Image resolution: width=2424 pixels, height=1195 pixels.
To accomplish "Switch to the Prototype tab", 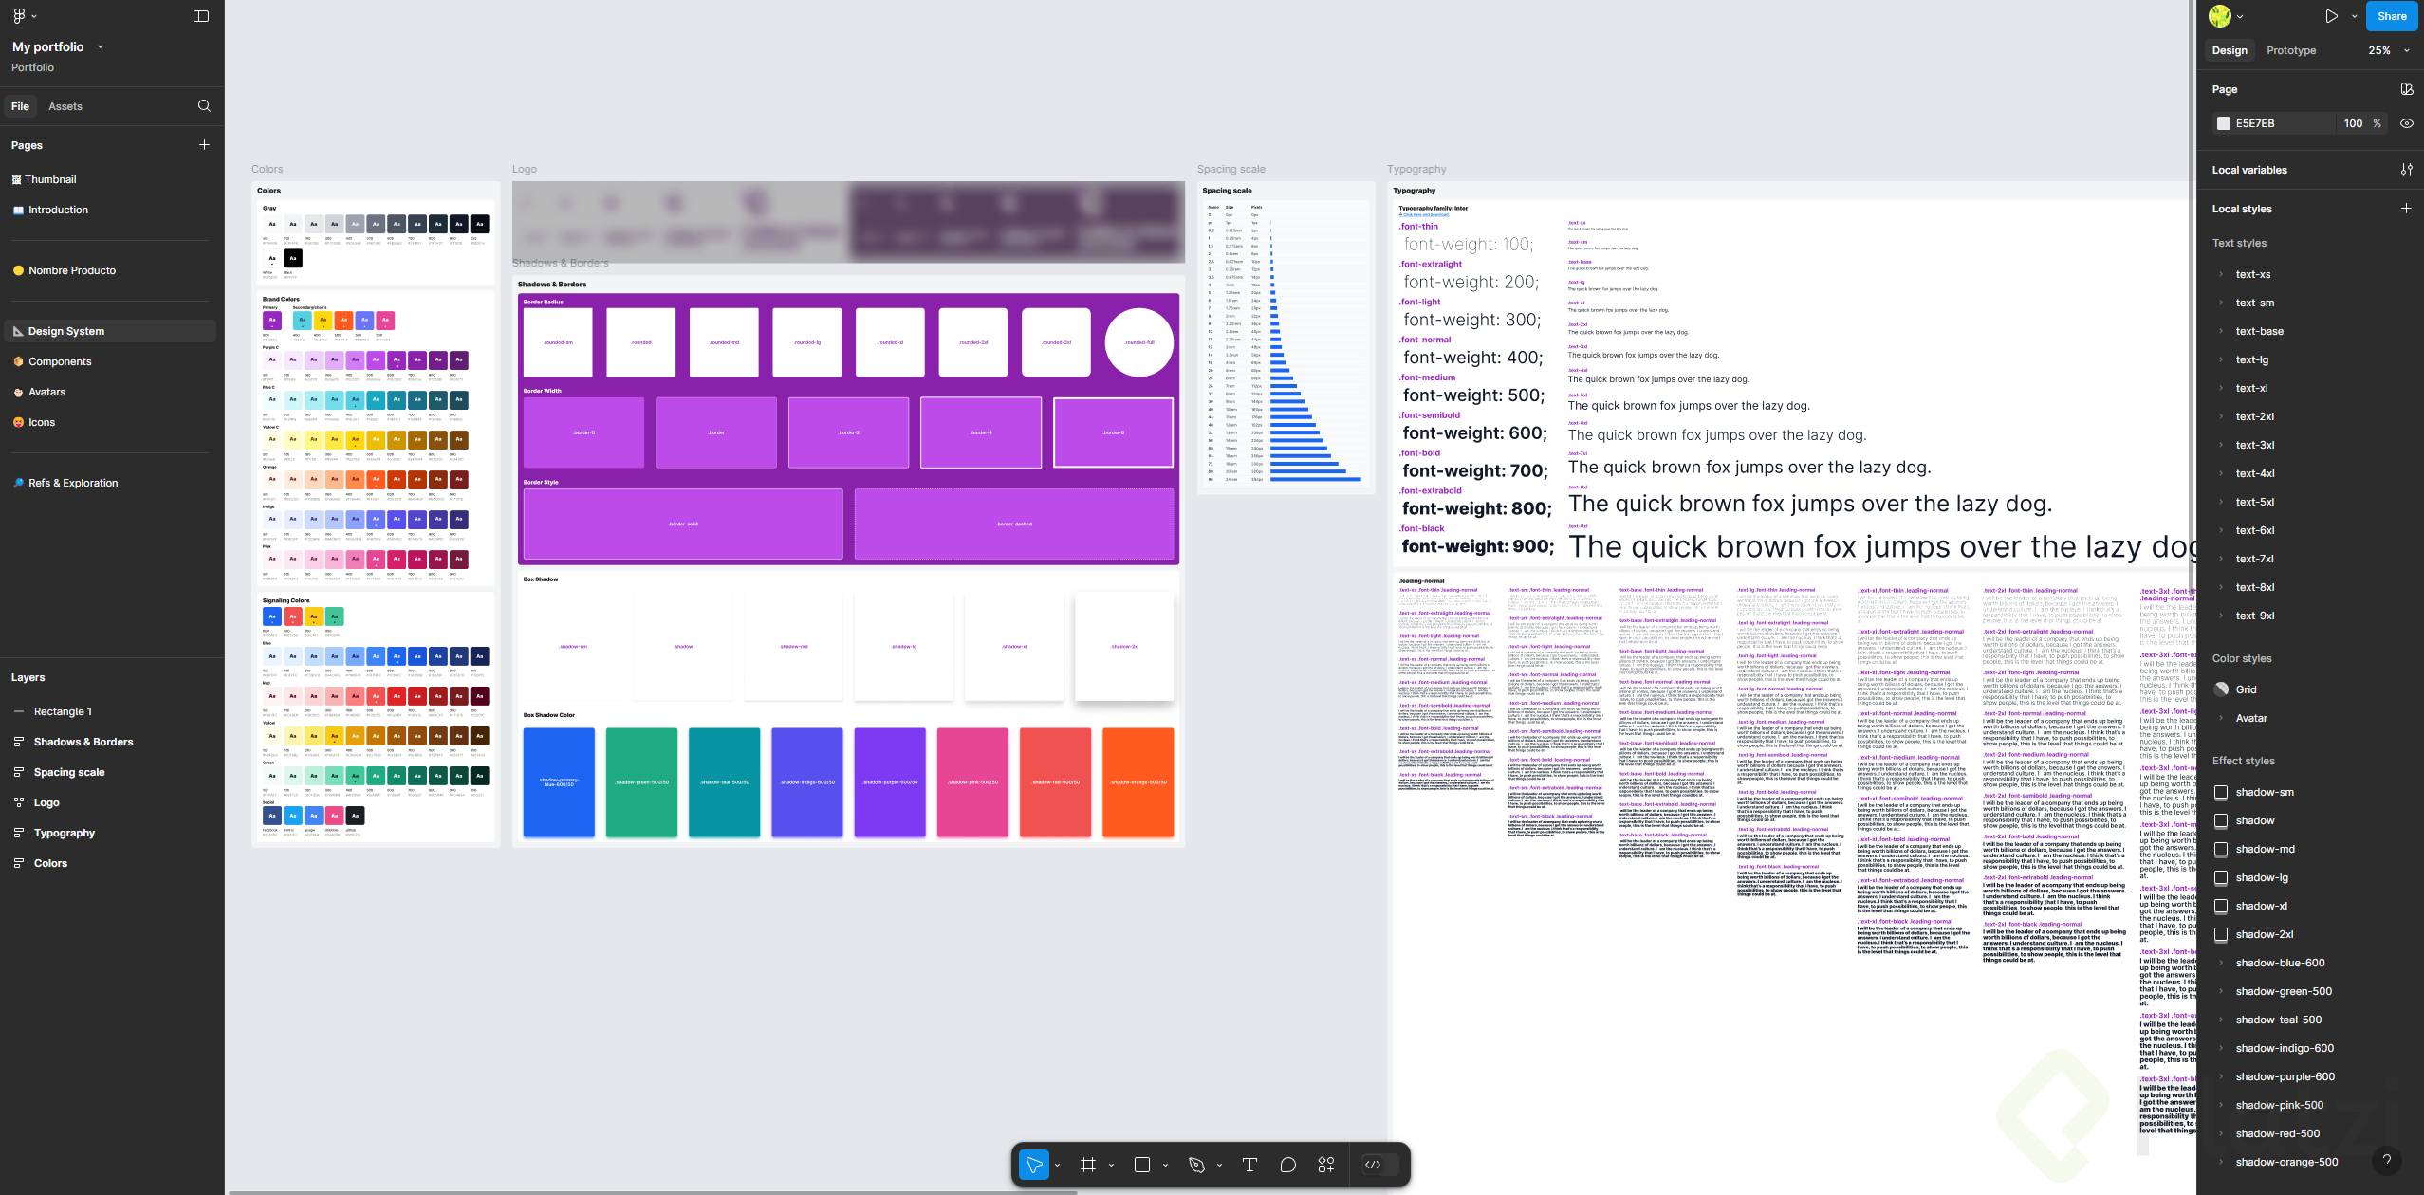I will [x=2290, y=50].
